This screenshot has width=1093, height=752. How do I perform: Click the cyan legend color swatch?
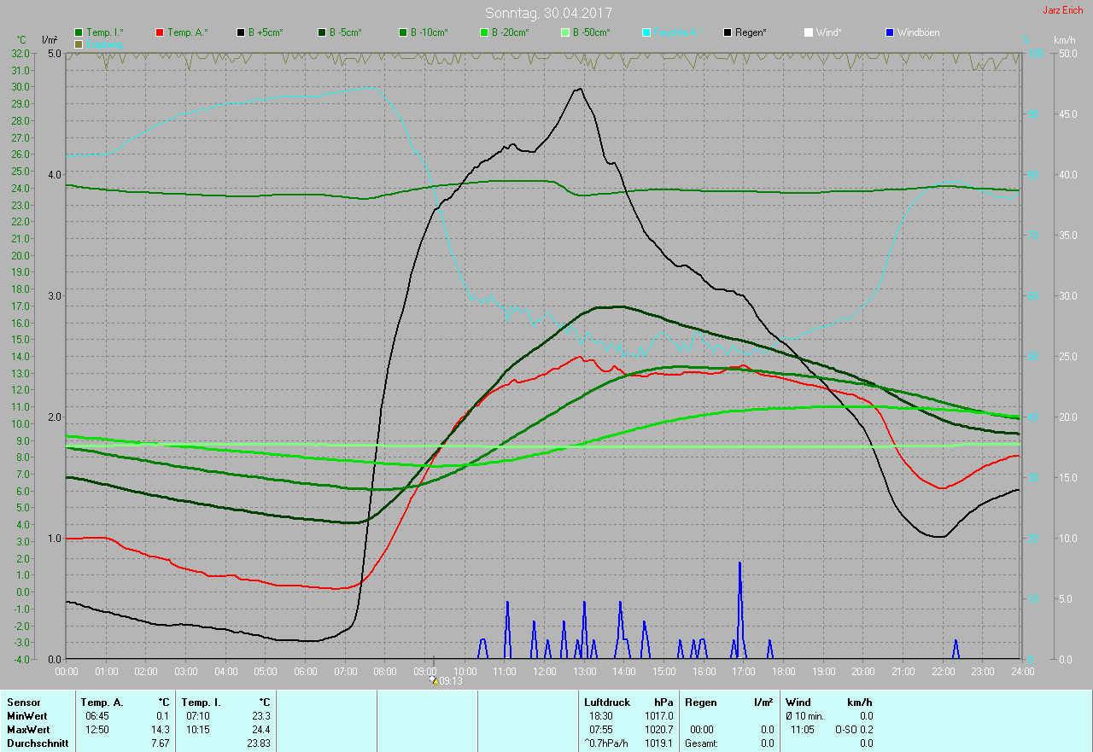click(646, 32)
